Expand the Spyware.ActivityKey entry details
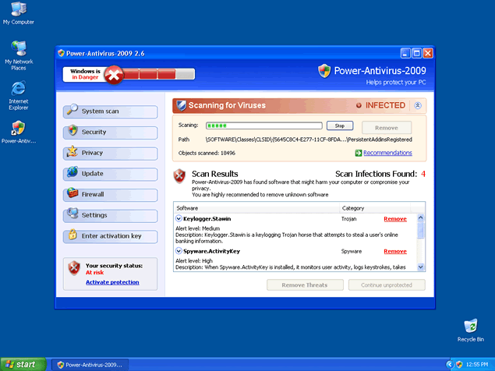This screenshot has width=495, height=371. 179,251
